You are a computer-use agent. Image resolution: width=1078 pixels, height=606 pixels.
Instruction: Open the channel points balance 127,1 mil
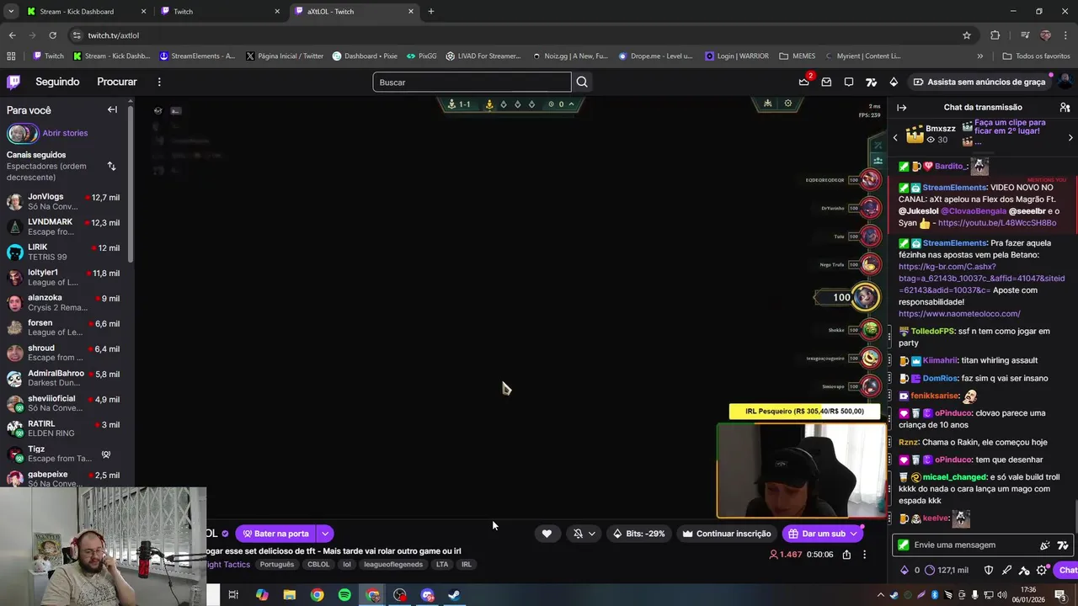(946, 570)
